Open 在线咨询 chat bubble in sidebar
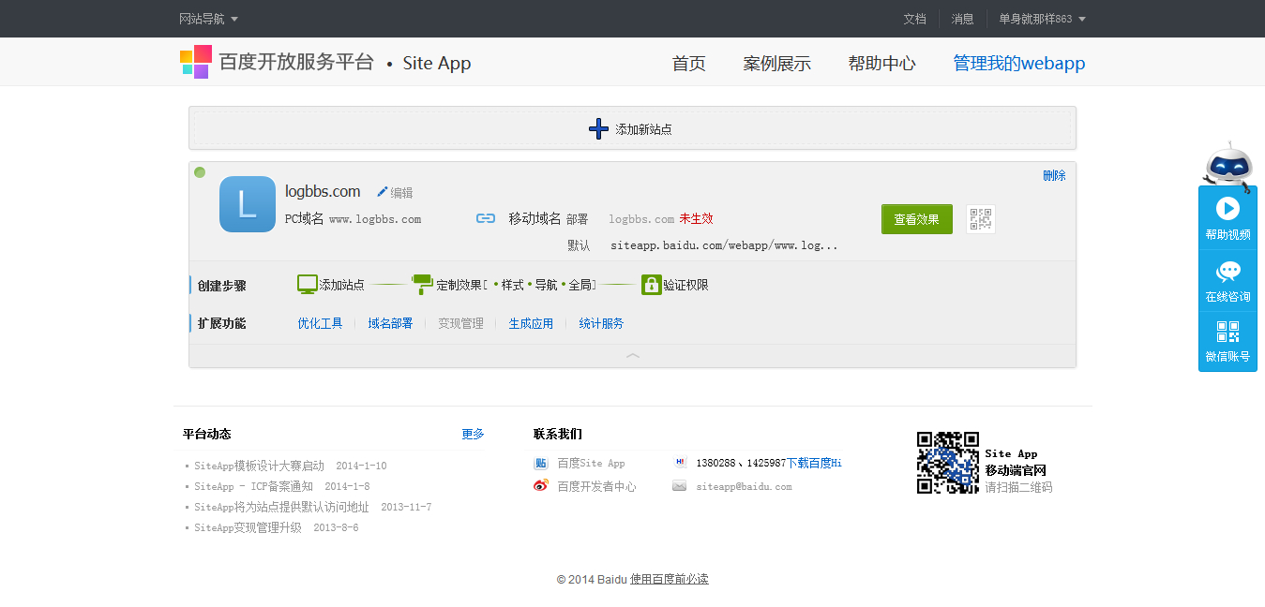 (1227, 272)
